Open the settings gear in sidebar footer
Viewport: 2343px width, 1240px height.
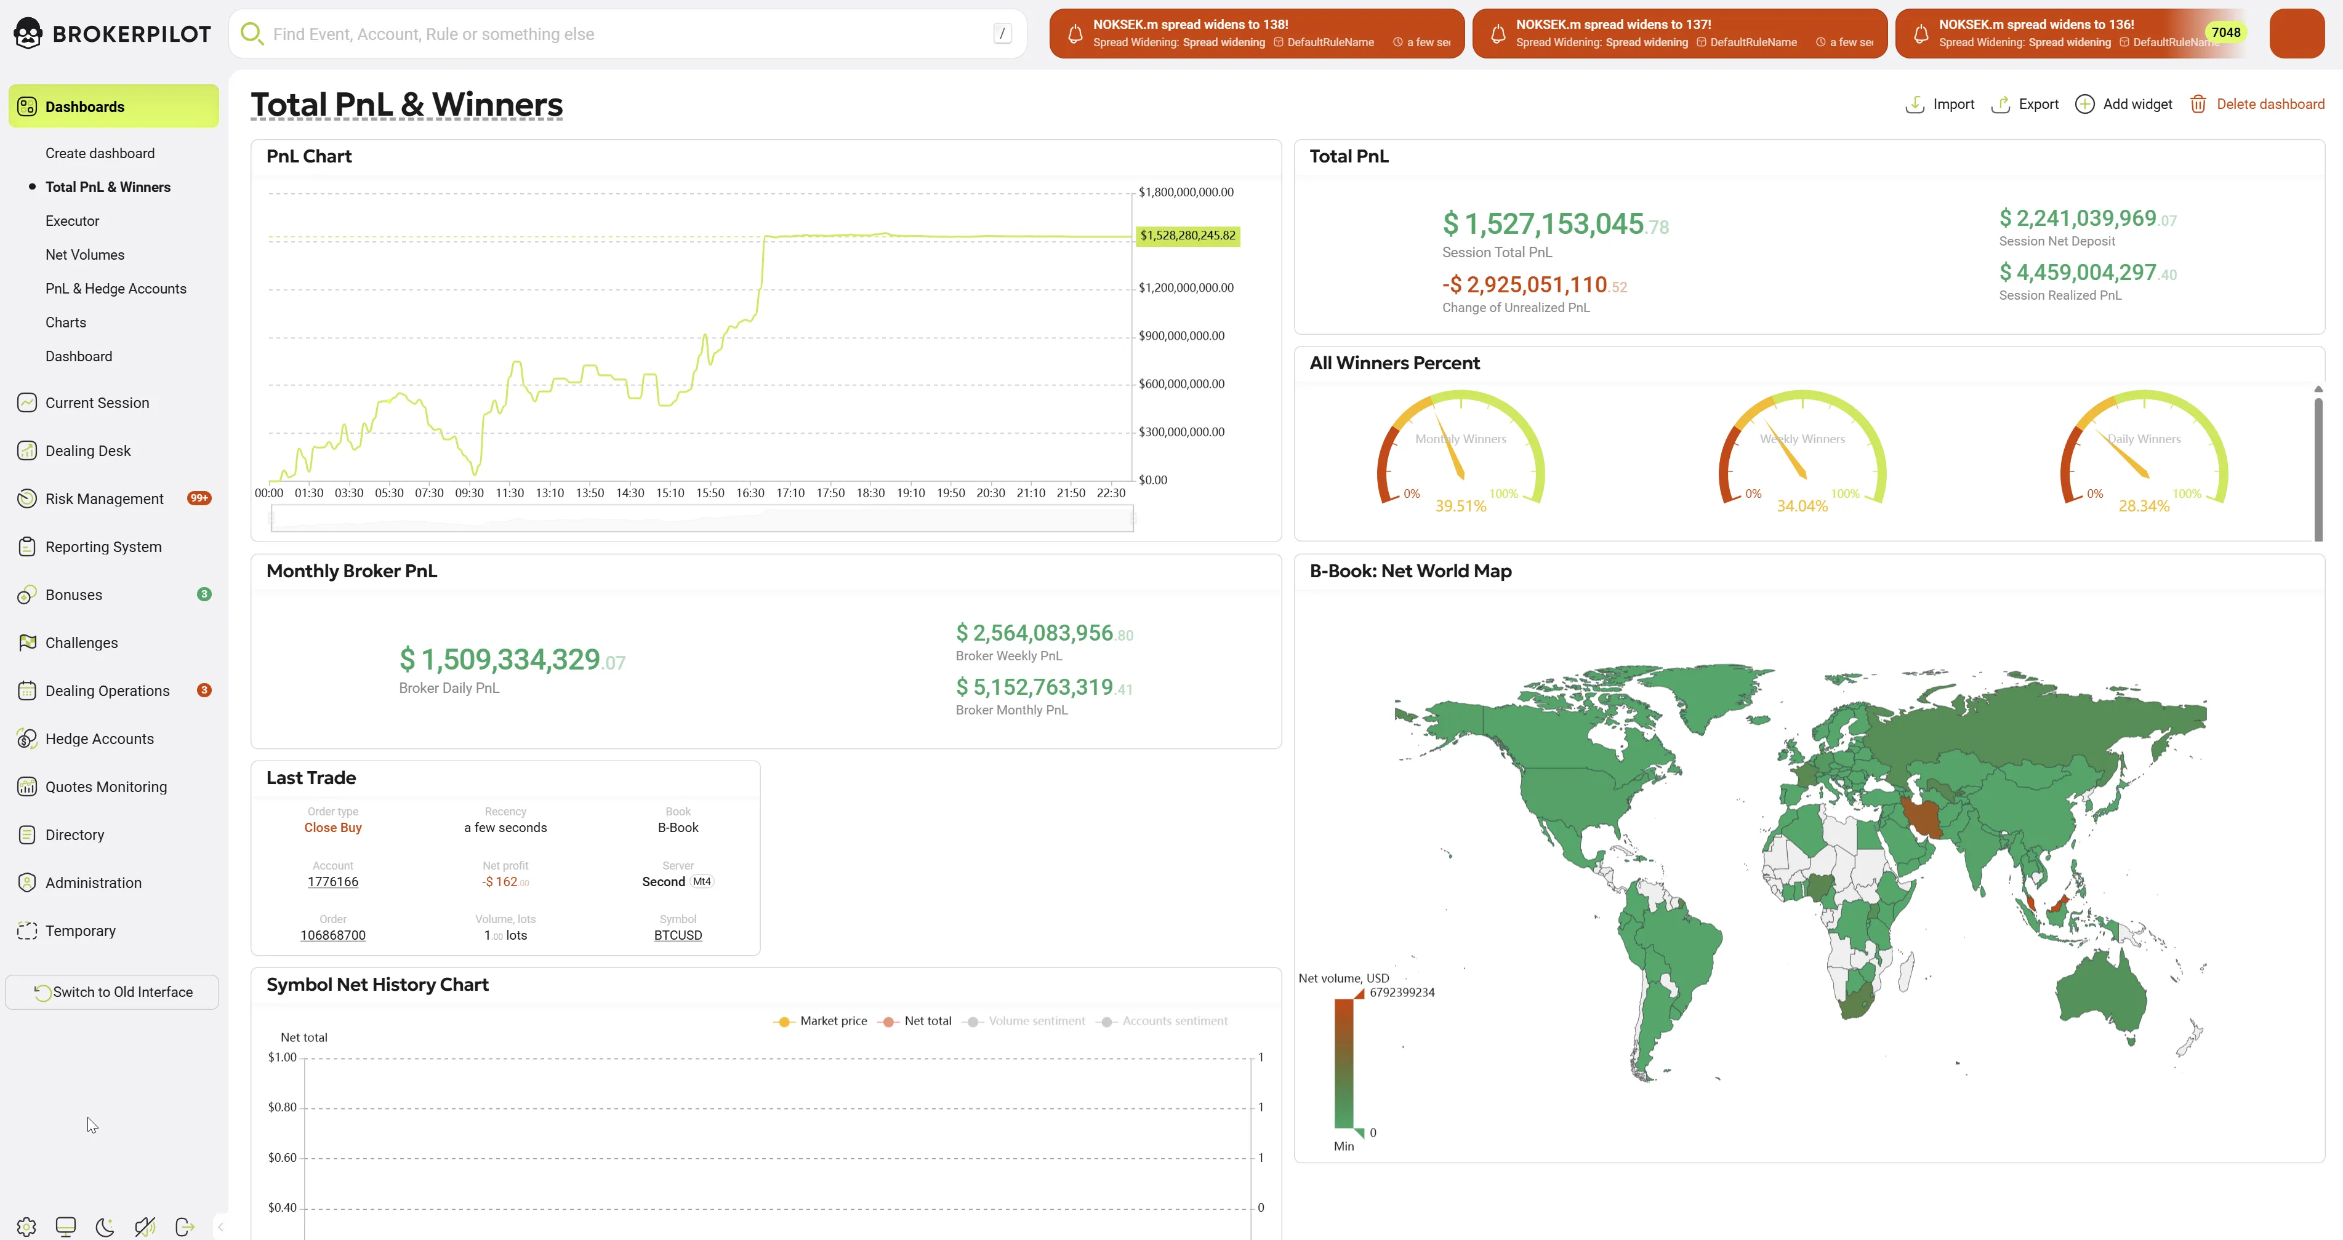(x=26, y=1226)
